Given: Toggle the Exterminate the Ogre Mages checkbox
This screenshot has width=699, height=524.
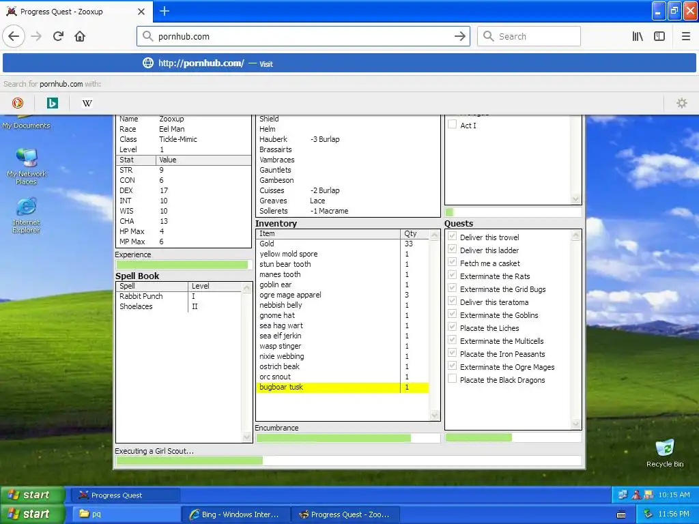Looking at the screenshot, I should pos(452,366).
